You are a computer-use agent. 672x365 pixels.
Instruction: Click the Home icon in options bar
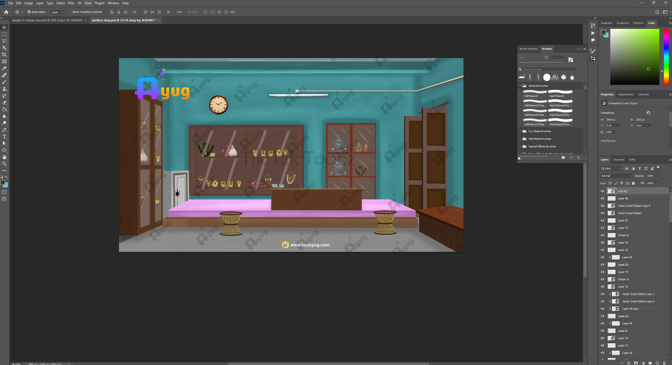tap(6, 12)
